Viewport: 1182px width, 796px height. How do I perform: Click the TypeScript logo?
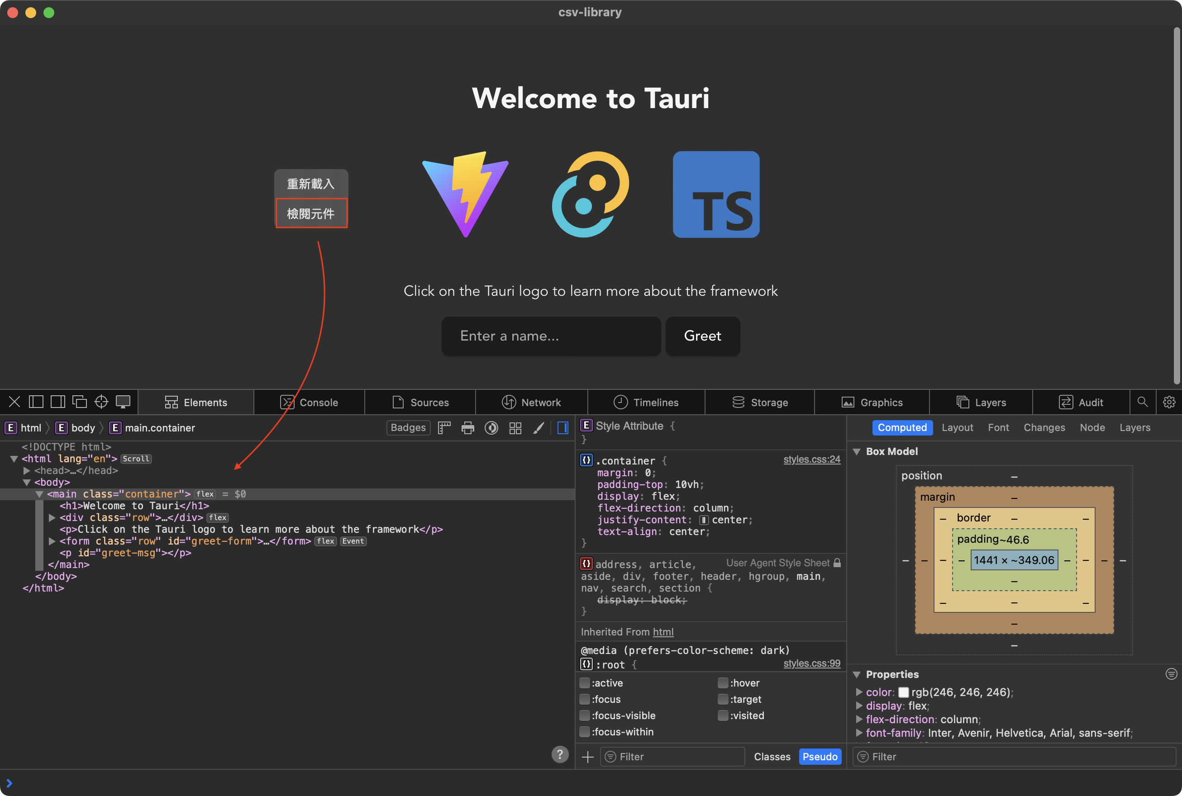pyautogui.click(x=716, y=194)
